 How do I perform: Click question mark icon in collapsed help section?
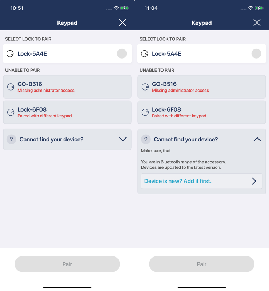pyautogui.click(x=11, y=139)
